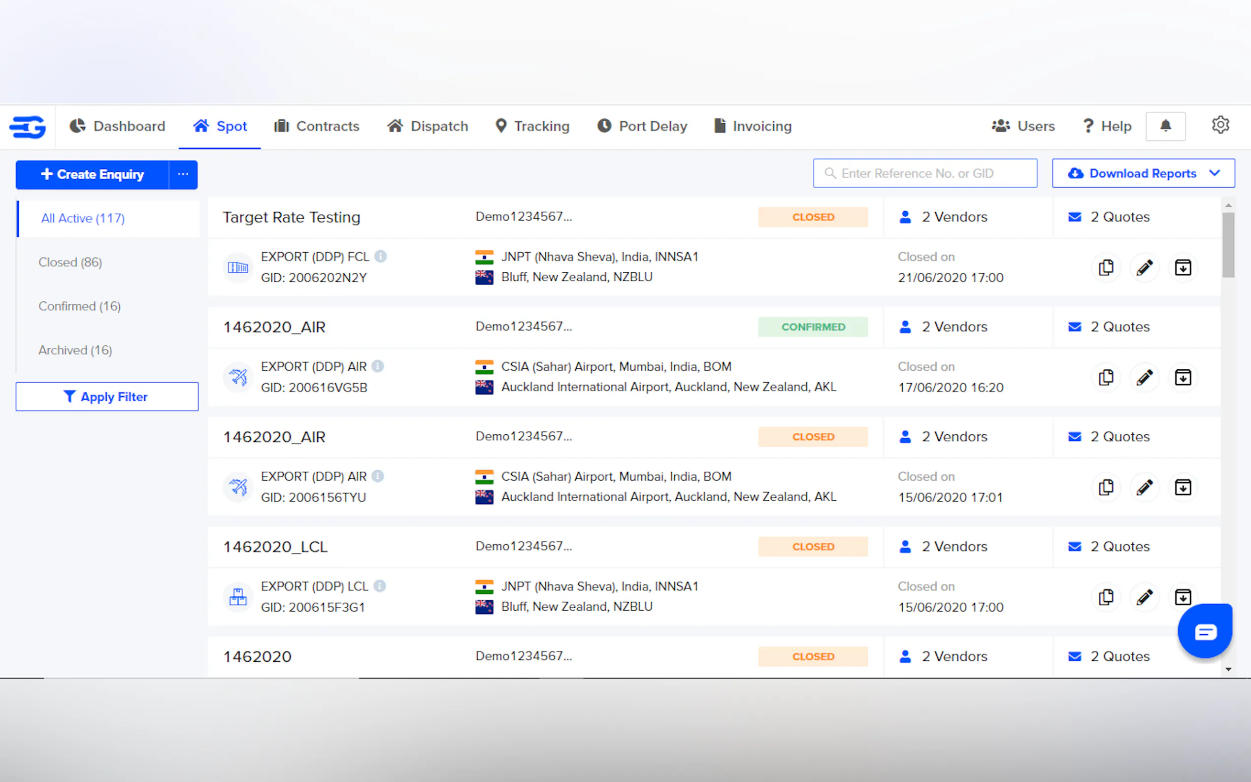Copy the Target Rate Testing enquiry
The width and height of the screenshot is (1251, 782).
(1106, 267)
